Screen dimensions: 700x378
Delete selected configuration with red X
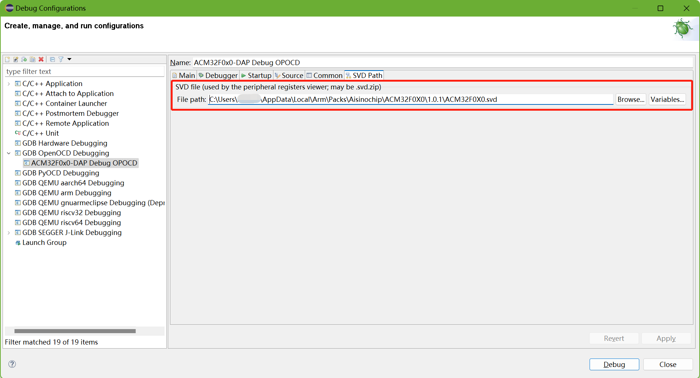pos(41,59)
